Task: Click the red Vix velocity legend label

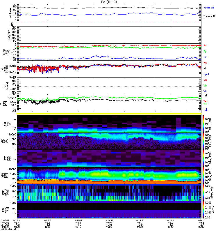Action: click(205, 80)
